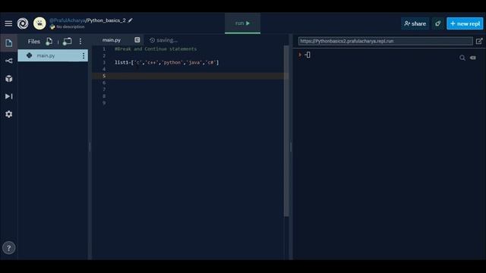Switch to the main.py editor tab

(112, 40)
